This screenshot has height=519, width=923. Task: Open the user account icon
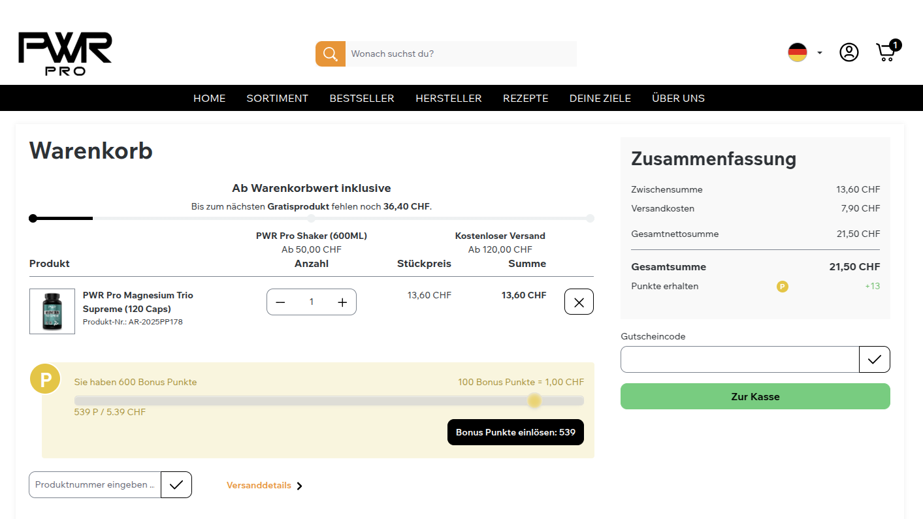pyautogui.click(x=849, y=52)
